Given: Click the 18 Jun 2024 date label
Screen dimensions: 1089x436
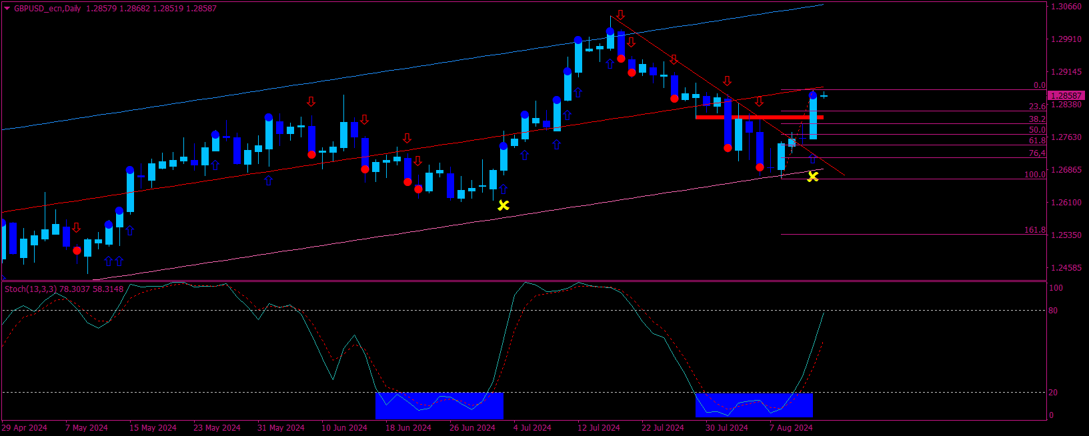Looking at the screenshot, I should coord(408,428).
